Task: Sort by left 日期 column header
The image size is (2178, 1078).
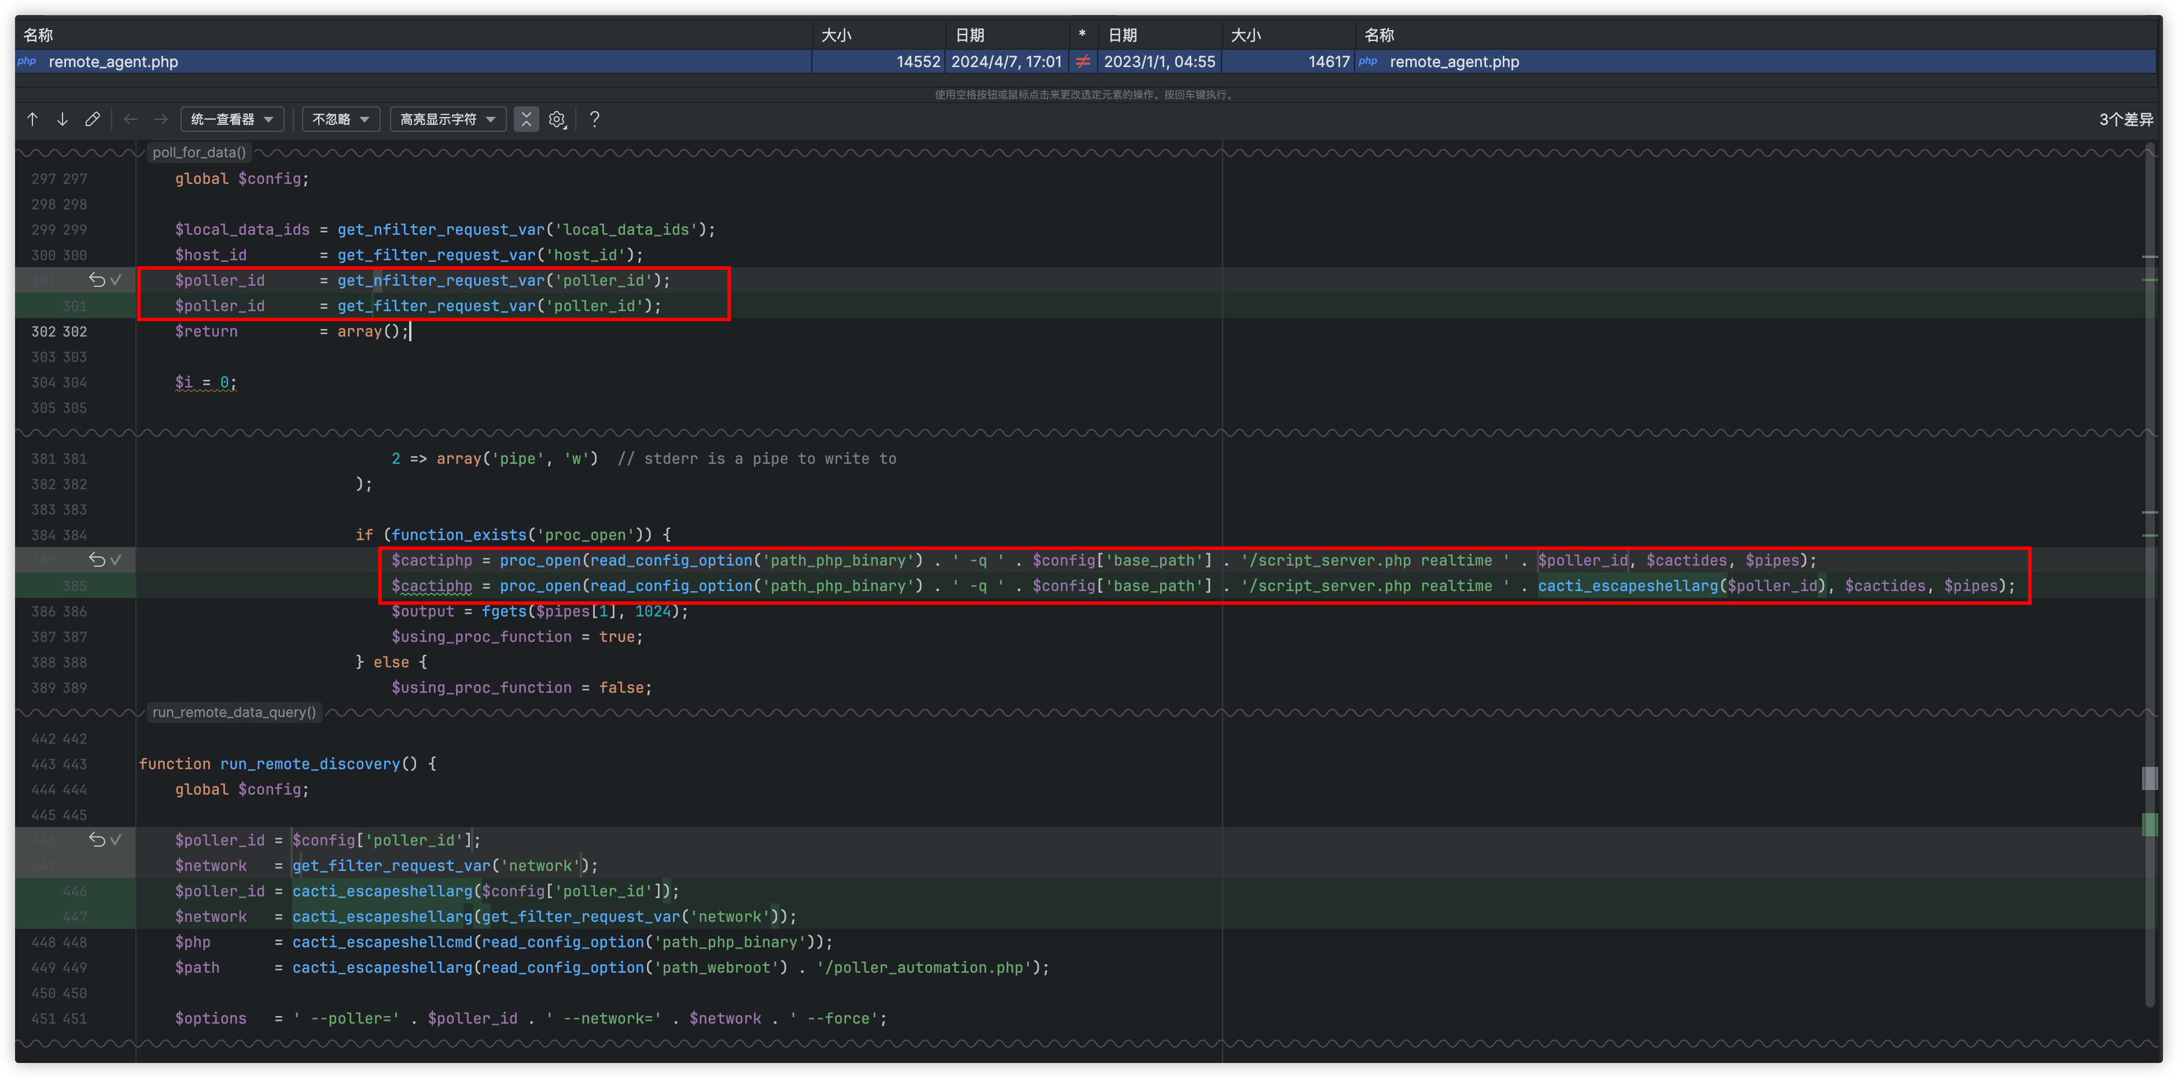Action: (1007, 35)
